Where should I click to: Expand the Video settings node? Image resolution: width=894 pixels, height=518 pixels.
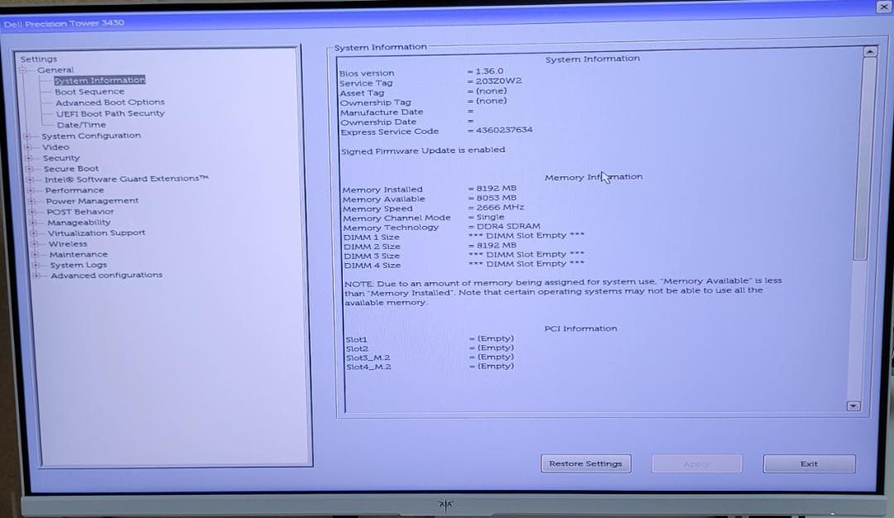(28, 146)
